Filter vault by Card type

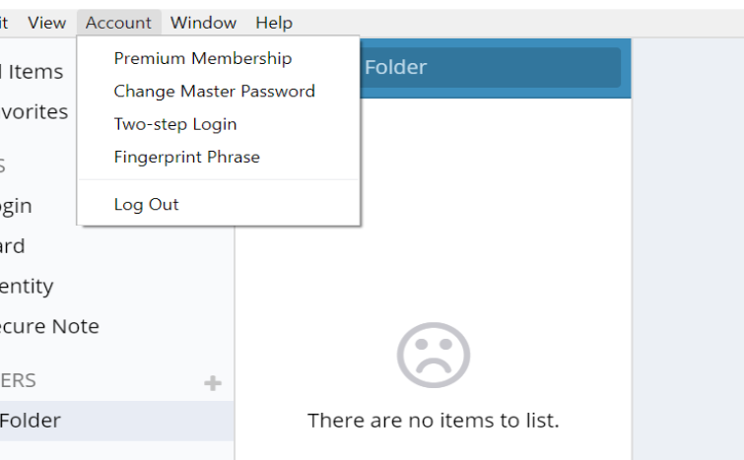click(x=13, y=246)
